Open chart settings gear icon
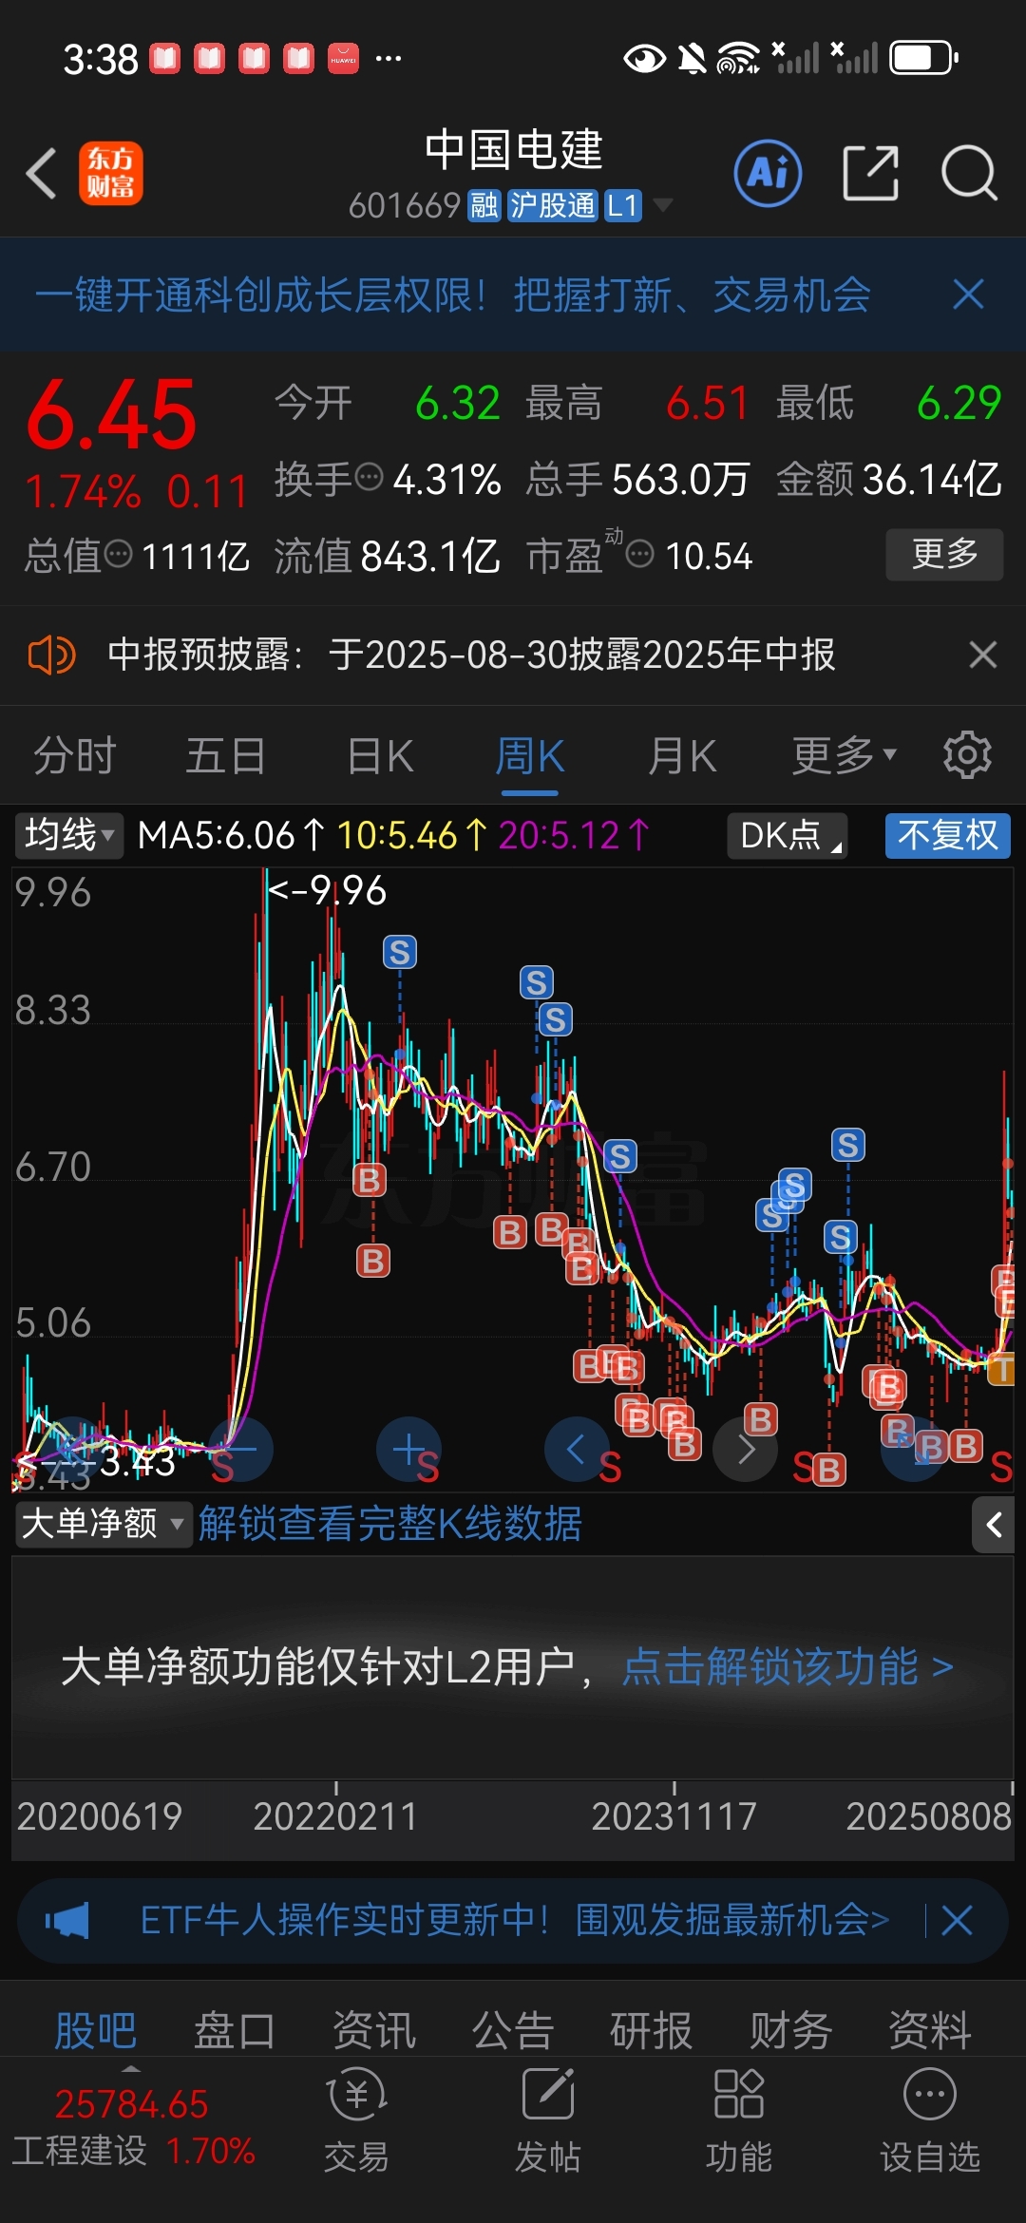Viewport: 1026px width, 2223px height. tap(967, 755)
